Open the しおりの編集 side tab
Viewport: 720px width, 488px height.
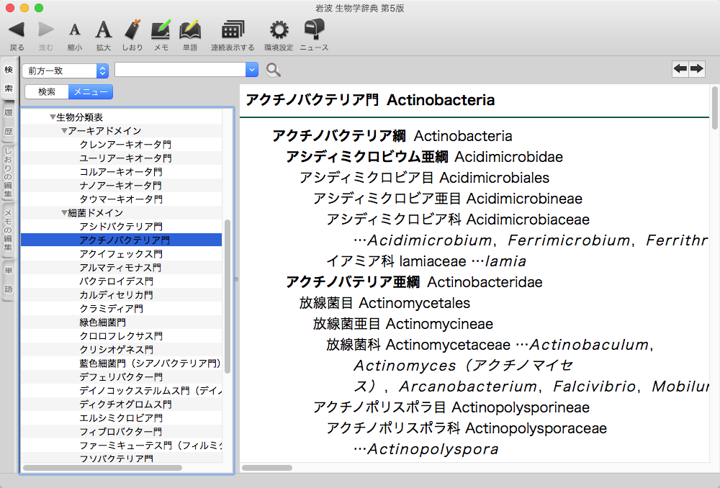(x=9, y=173)
